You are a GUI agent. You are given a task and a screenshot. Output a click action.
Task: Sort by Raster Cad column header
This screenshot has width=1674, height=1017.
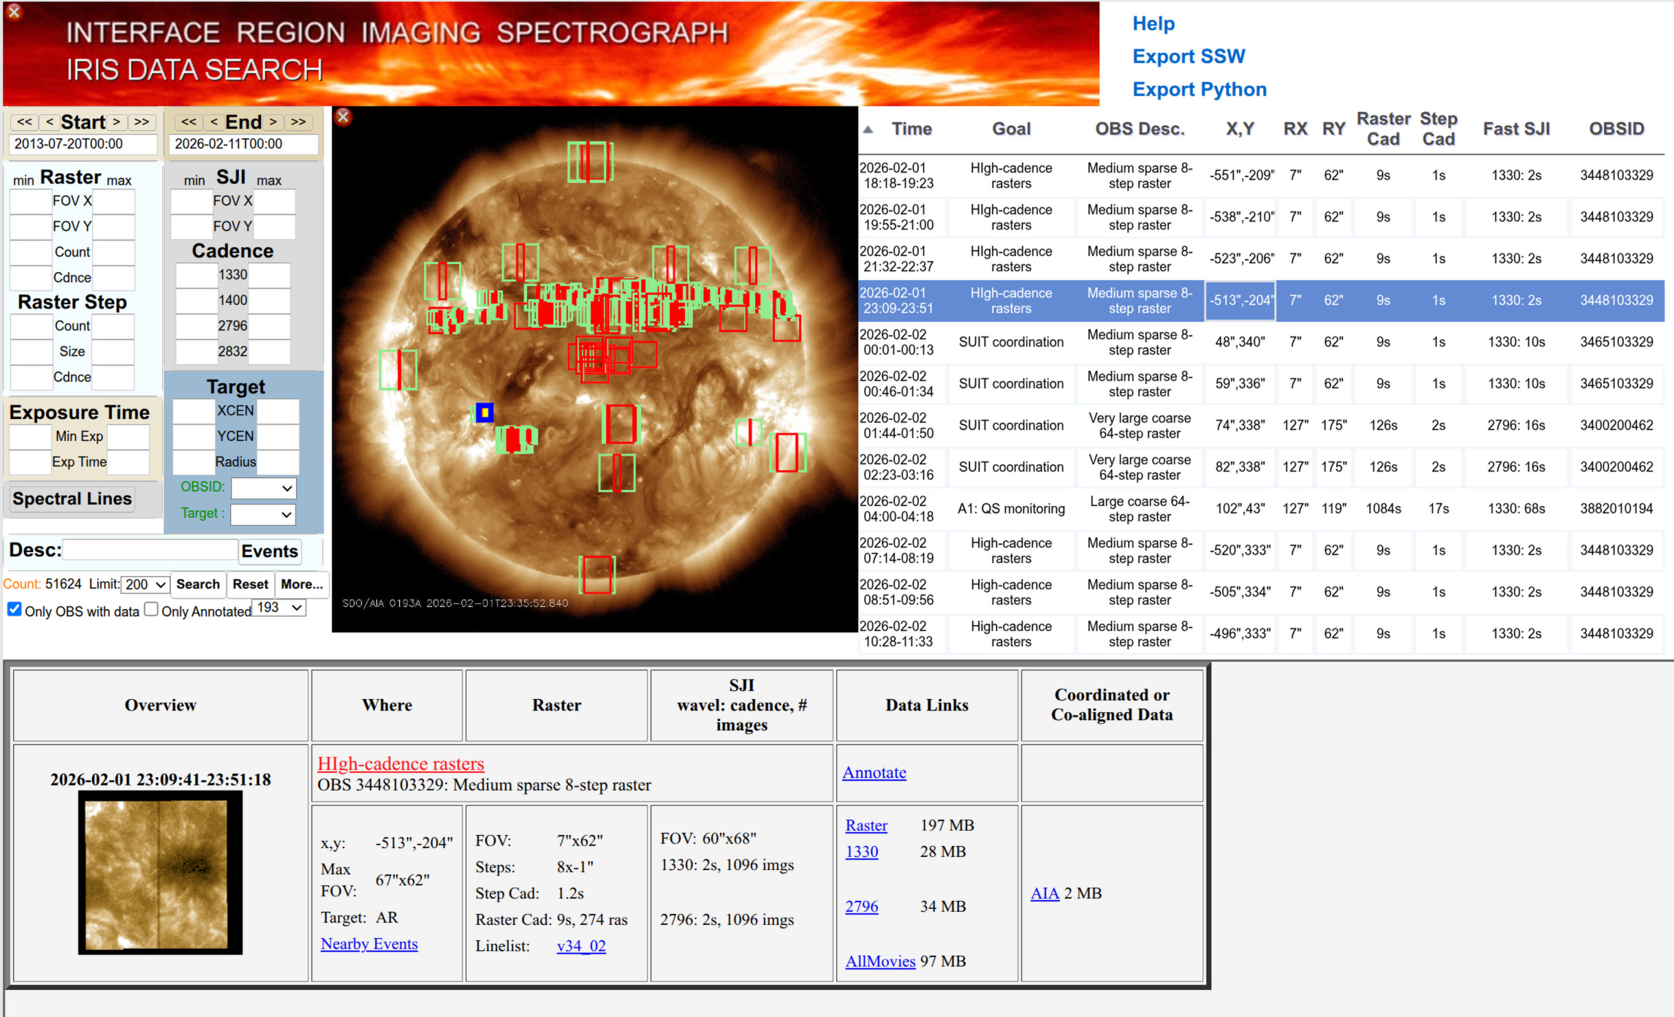(1383, 129)
